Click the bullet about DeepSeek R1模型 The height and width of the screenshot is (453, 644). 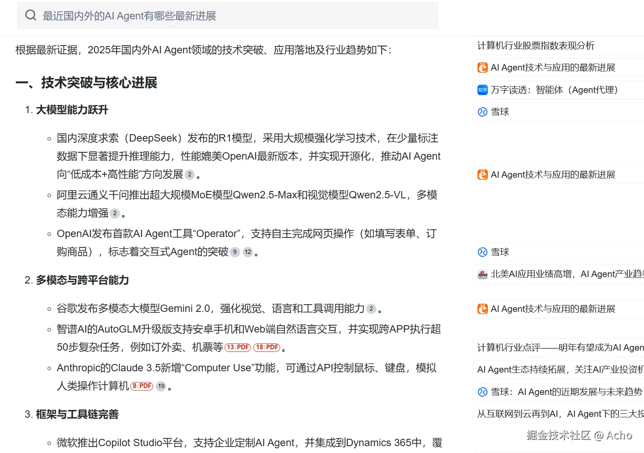[249, 156]
